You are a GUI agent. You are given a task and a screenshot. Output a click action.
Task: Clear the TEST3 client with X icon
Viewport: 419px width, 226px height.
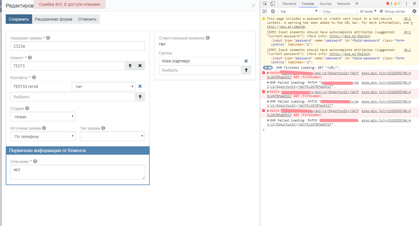[140, 66]
